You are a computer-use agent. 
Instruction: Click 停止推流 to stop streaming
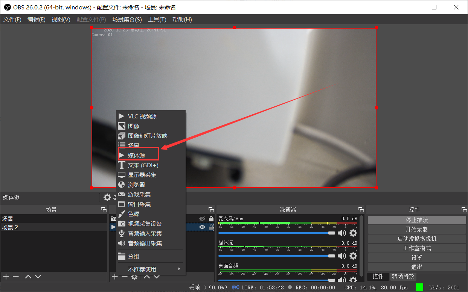click(x=417, y=220)
